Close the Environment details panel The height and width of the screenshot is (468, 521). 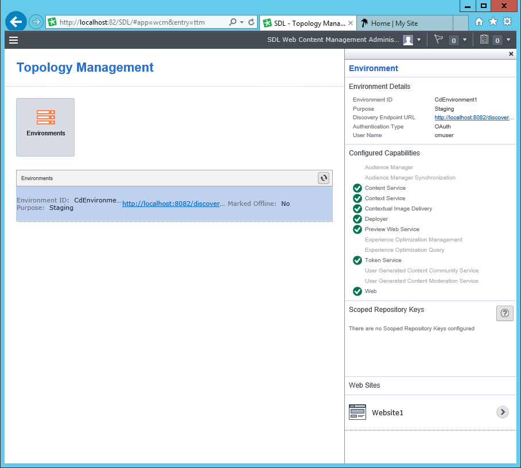point(511,54)
